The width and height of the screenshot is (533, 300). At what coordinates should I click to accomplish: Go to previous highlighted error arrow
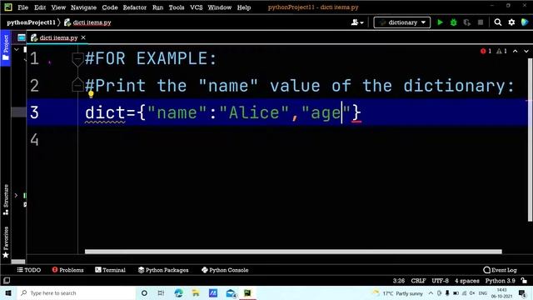(515, 51)
